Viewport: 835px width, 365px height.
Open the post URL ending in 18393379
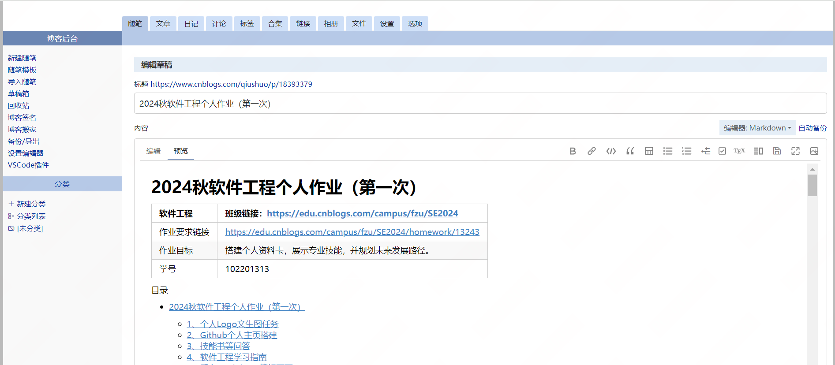pyautogui.click(x=231, y=84)
